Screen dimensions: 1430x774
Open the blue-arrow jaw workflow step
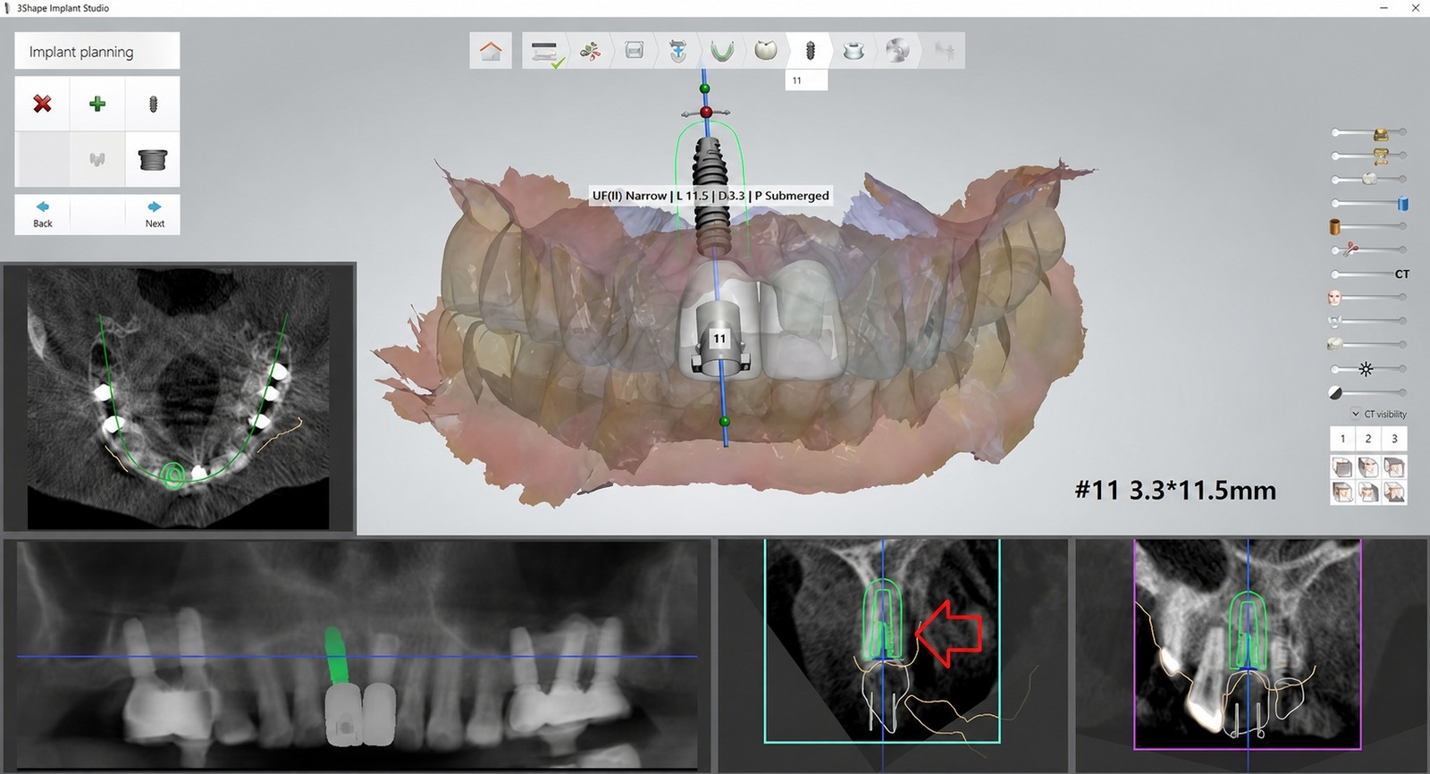[678, 51]
